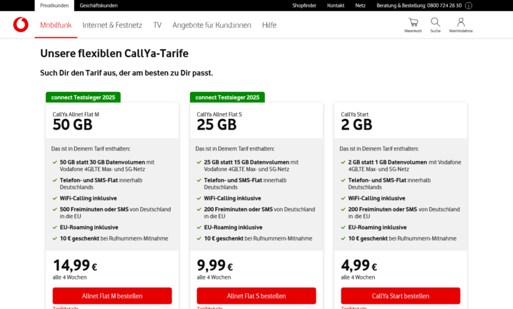This screenshot has width=513, height=309.
Task: Click '2 GB statt 1 GB Datenvolumen' text
Action: tap(387, 162)
